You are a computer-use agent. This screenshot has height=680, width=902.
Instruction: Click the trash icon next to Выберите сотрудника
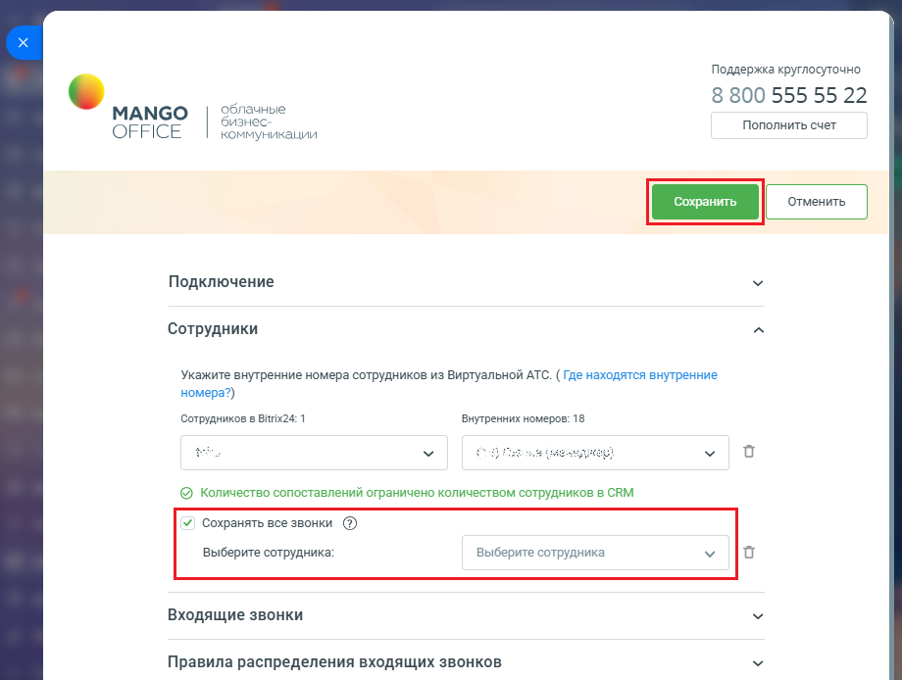pyautogui.click(x=749, y=552)
